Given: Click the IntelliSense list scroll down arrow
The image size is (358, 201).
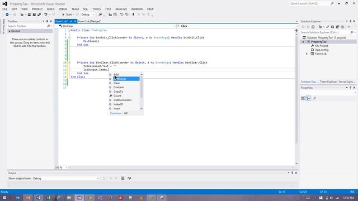Looking at the screenshot, I should [142, 109].
